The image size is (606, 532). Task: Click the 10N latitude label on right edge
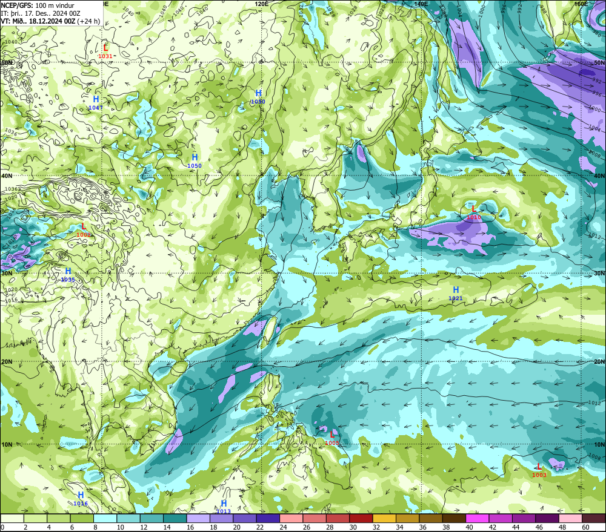click(x=599, y=445)
